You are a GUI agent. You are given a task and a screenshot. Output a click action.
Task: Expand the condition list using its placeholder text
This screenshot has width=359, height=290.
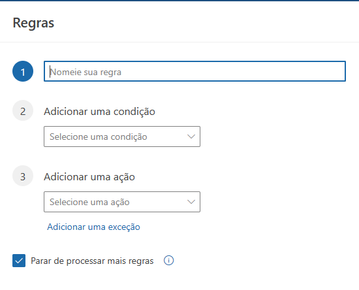98,137
